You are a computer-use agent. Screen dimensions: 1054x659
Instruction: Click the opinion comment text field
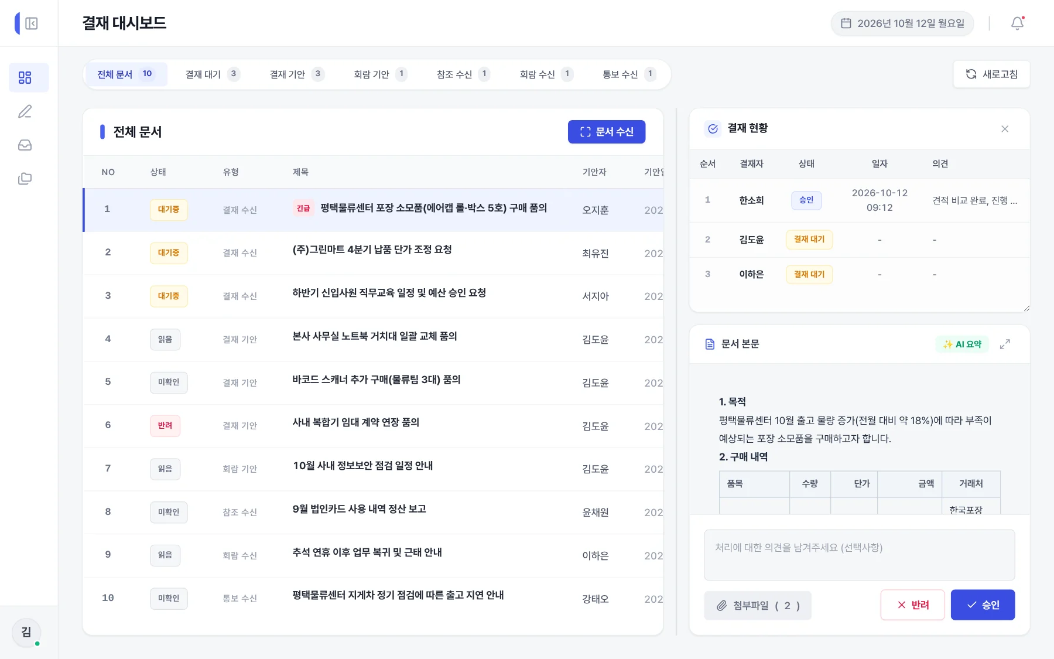click(859, 555)
